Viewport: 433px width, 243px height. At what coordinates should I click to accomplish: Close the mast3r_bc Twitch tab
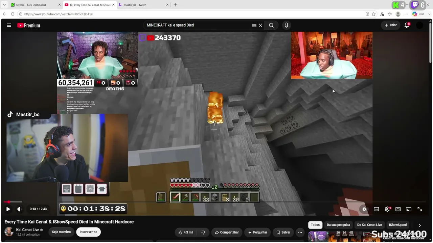pyautogui.click(x=167, y=5)
